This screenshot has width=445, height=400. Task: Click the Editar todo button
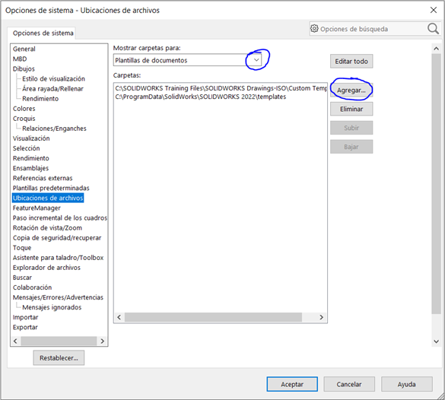coord(351,62)
